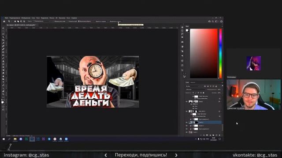Toggle the 'Усилить край' checkbox
The height and width of the screenshot is (158, 282).
67,22
